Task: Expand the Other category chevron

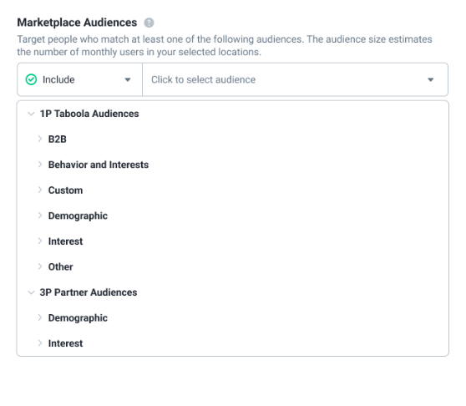Action: pyautogui.click(x=40, y=266)
